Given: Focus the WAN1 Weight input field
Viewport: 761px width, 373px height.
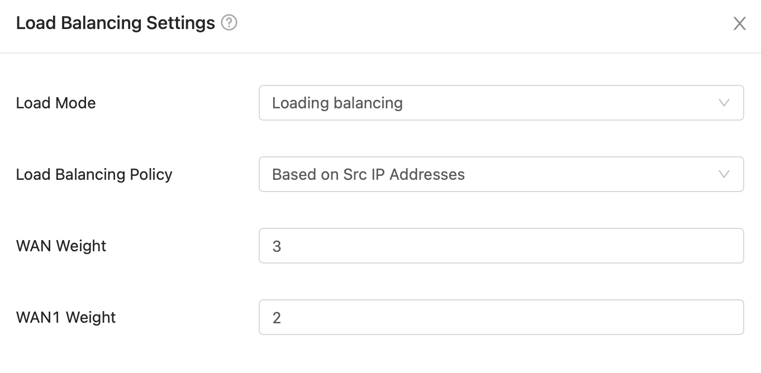Looking at the screenshot, I should tap(501, 317).
